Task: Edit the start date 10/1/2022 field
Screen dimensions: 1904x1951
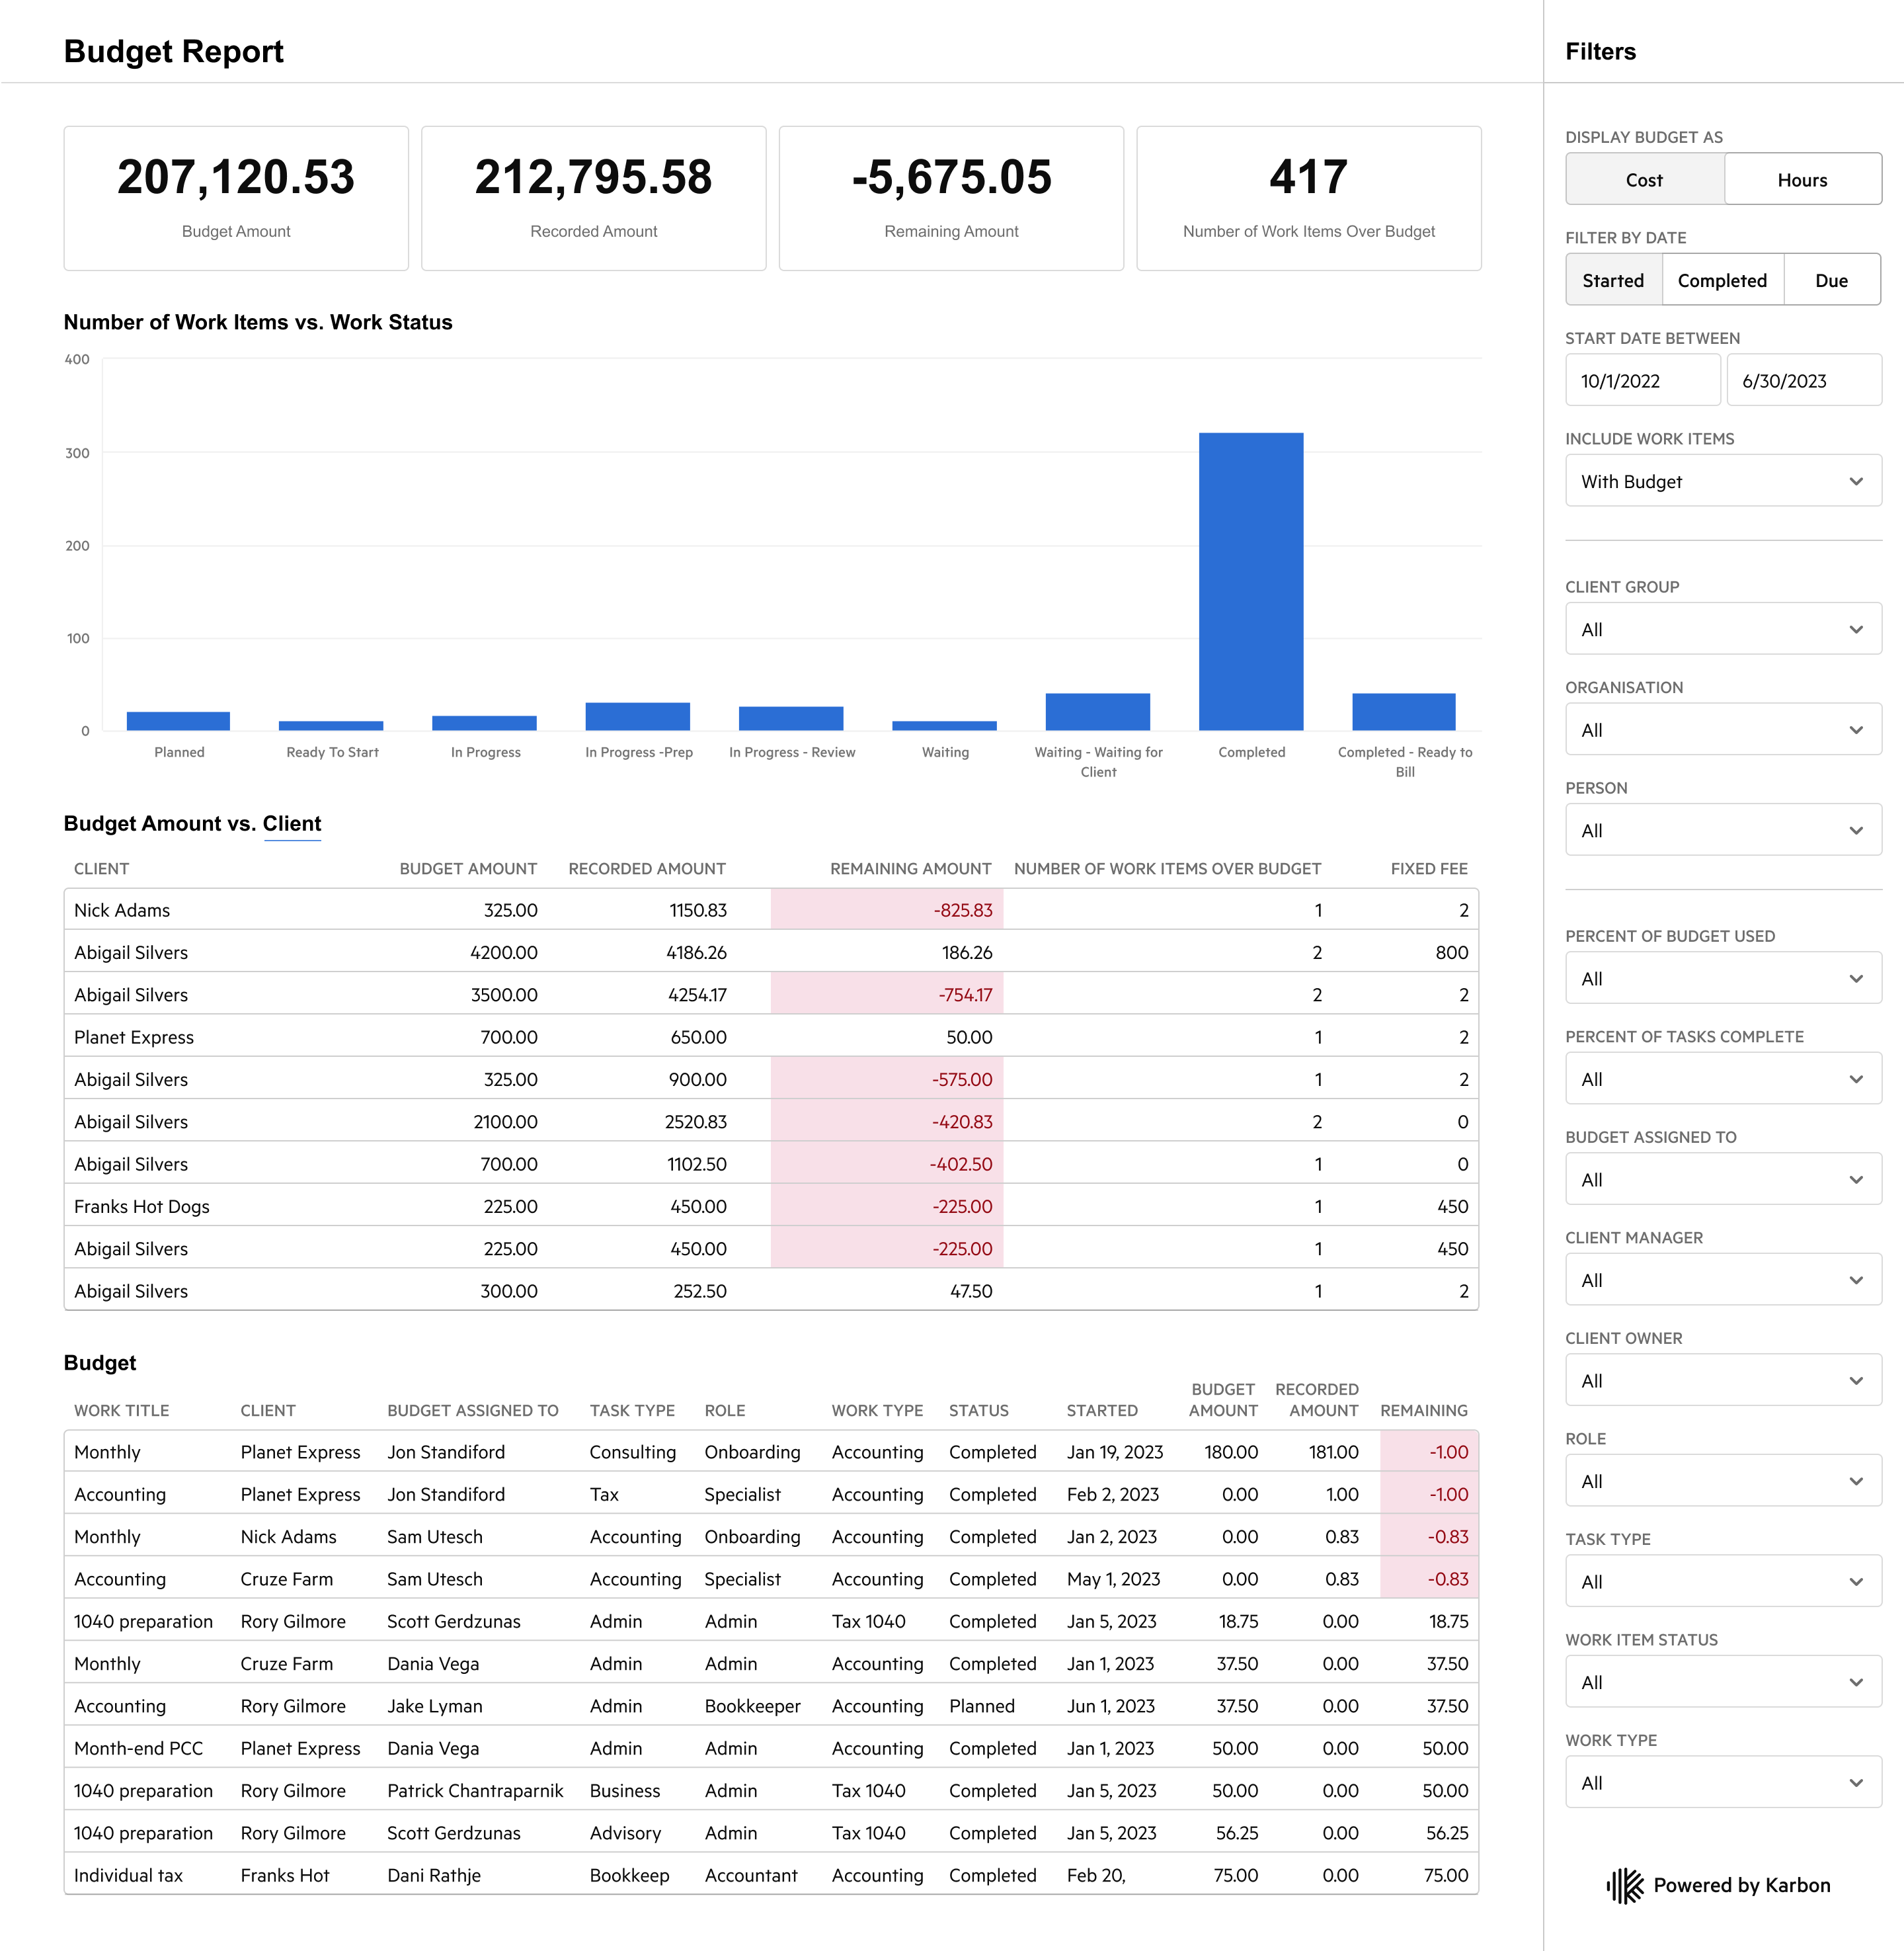Action: (x=1642, y=380)
